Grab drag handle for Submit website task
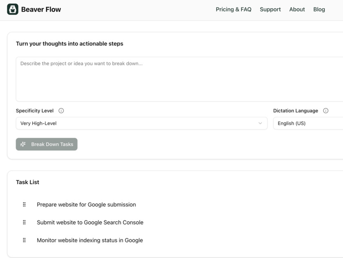 [24, 222]
